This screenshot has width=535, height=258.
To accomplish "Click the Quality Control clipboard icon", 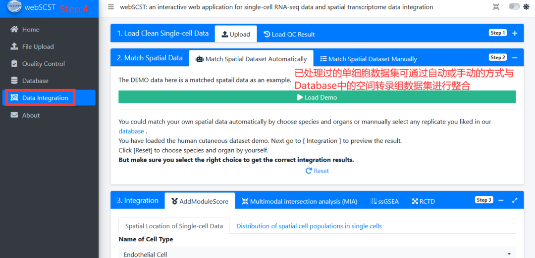I will [14, 63].
